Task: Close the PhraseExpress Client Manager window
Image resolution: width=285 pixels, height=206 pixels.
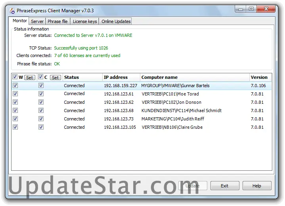Action: pyautogui.click(x=266, y=9)
